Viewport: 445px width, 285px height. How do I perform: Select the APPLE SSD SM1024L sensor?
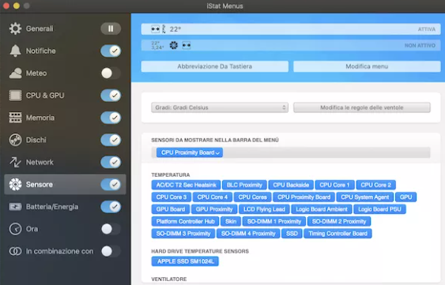[x=185, y=261]
